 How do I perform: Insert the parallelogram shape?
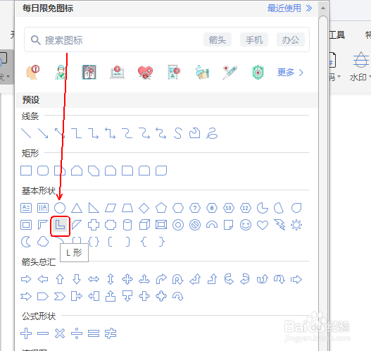click(111, 208)
